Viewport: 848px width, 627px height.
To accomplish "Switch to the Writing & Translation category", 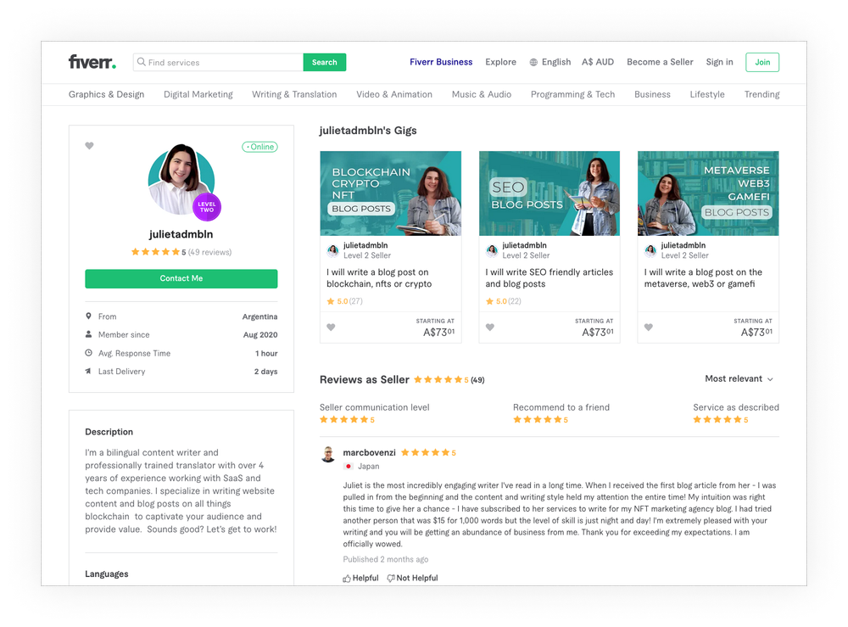I will [293, 94].
